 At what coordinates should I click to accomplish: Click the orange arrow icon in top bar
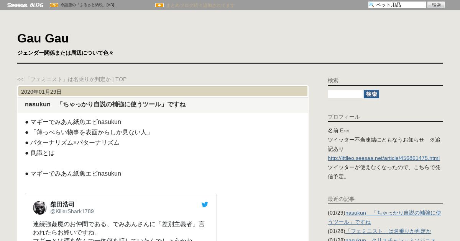pos(159,5)
